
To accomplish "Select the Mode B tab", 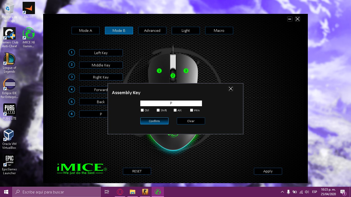I will tap(119, 31).
